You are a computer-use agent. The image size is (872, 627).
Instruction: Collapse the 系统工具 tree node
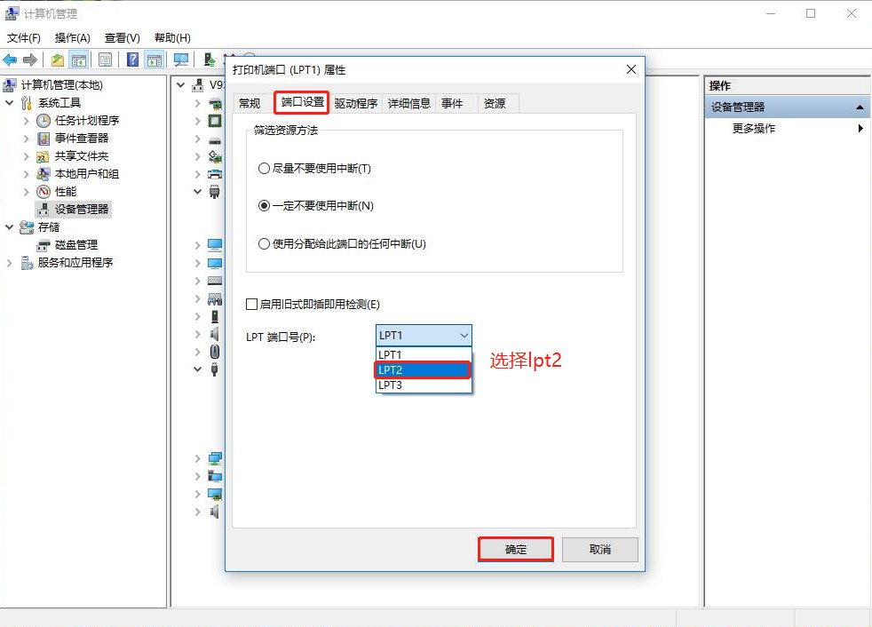pos(11,103)
